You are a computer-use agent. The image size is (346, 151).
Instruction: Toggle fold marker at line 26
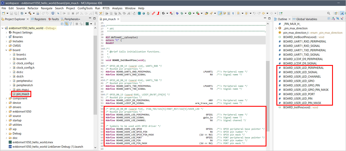click(x=104, y=26)
